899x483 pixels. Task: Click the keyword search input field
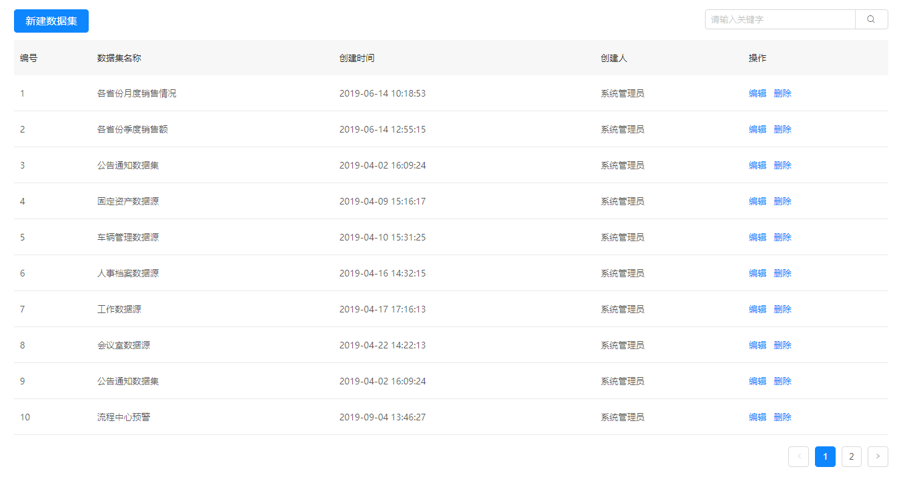(x=779, y=19)
